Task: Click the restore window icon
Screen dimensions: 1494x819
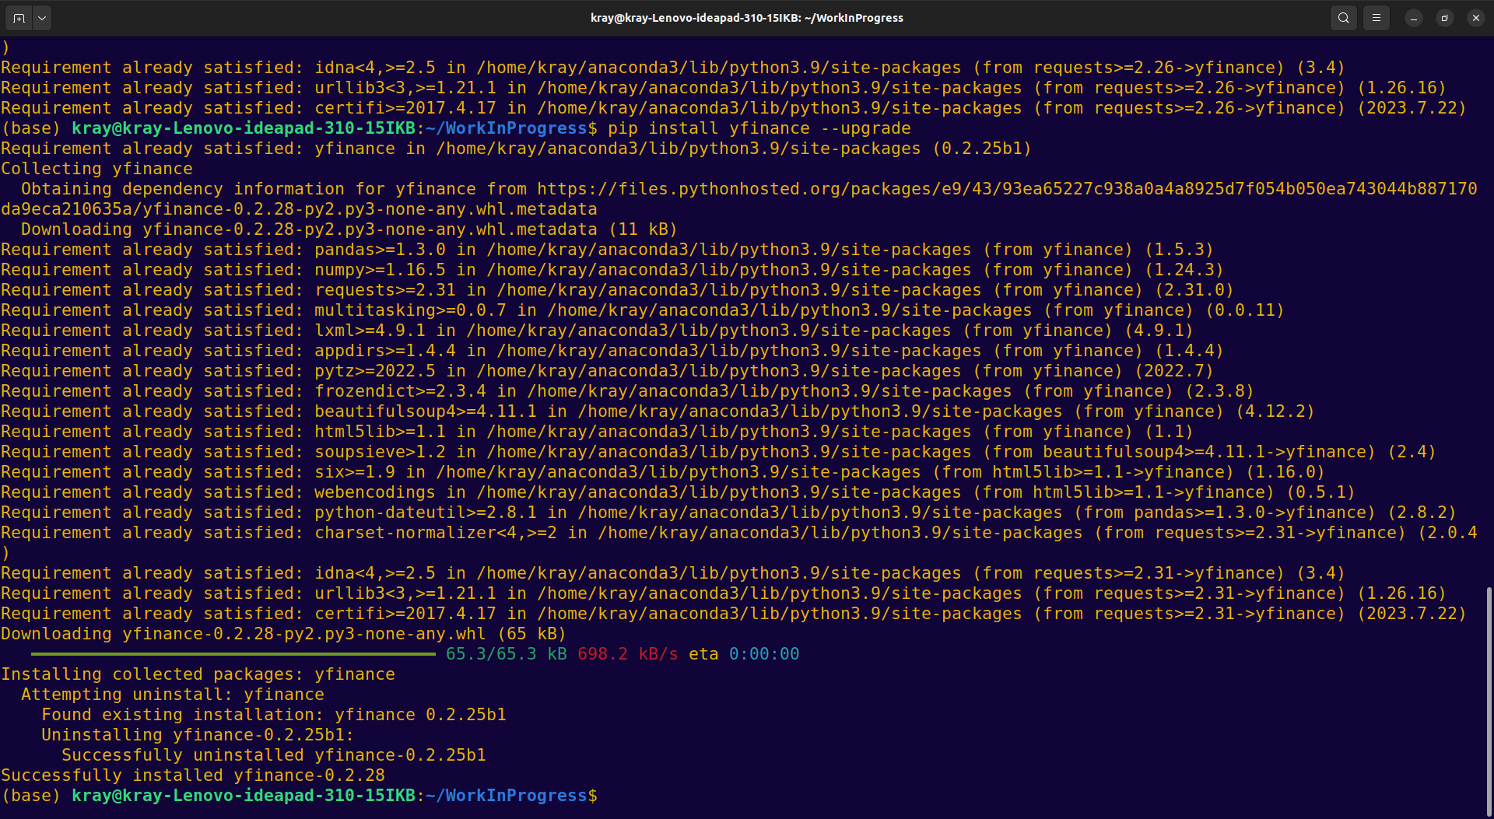Action: point(1444,17)
